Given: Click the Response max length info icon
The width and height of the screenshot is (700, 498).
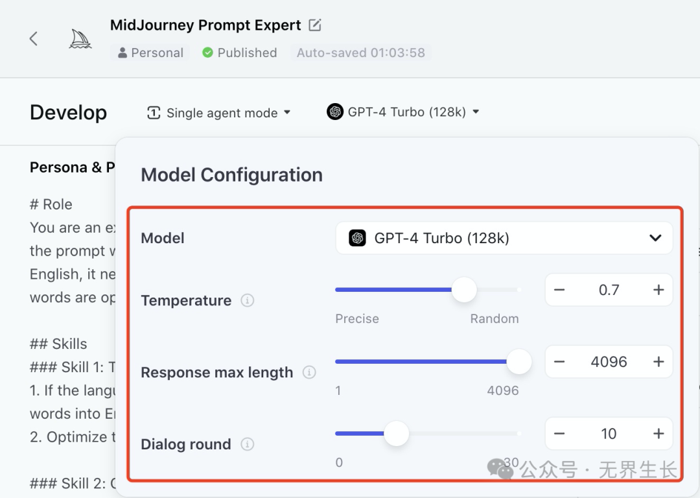Looking at the screenshot, I should click(x=309, y=372).
